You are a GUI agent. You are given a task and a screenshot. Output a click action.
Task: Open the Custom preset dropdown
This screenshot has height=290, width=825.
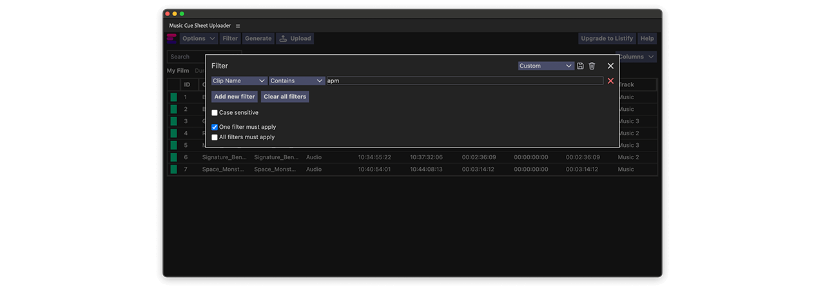click(x=546, y=66)
